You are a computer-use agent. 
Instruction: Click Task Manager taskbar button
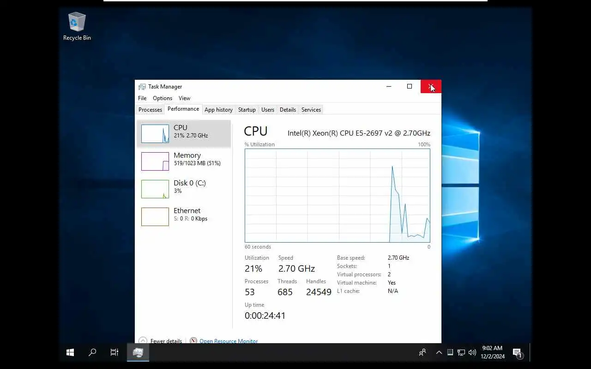(x=138, y=352)
